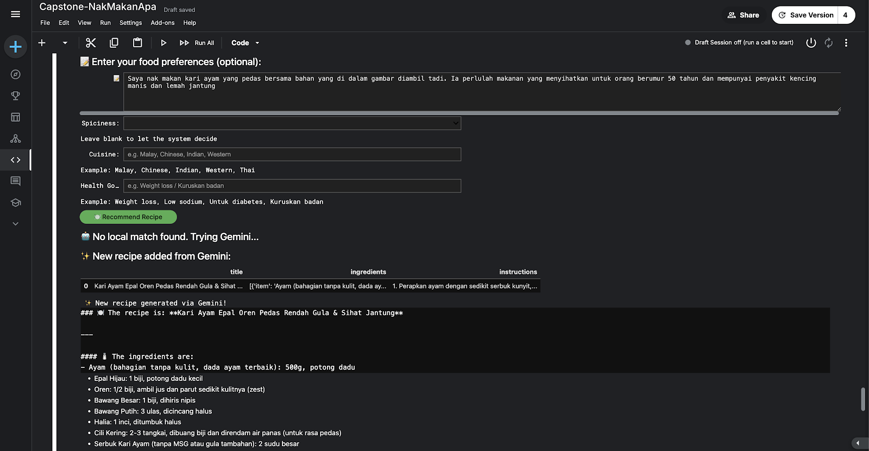The height and width of the screenshot is (451, 869).
Task: Click the title column header
Action: 236,272
